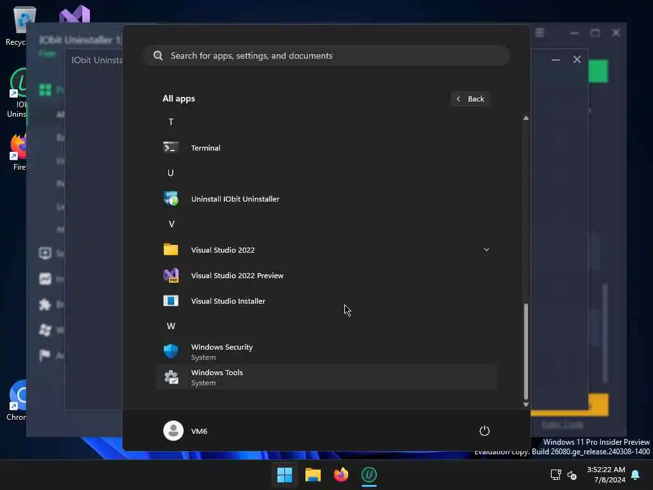The height and width of the screenshot is (490, 653).
Task: Close the inner IObit Uninstaller dialog
Action: (576, 59)
